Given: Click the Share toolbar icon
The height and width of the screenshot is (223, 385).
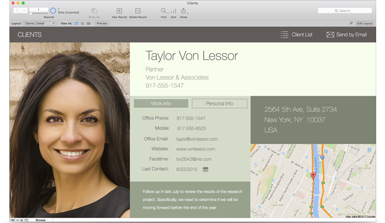Looking at the screenshot, I should [184, 11].
